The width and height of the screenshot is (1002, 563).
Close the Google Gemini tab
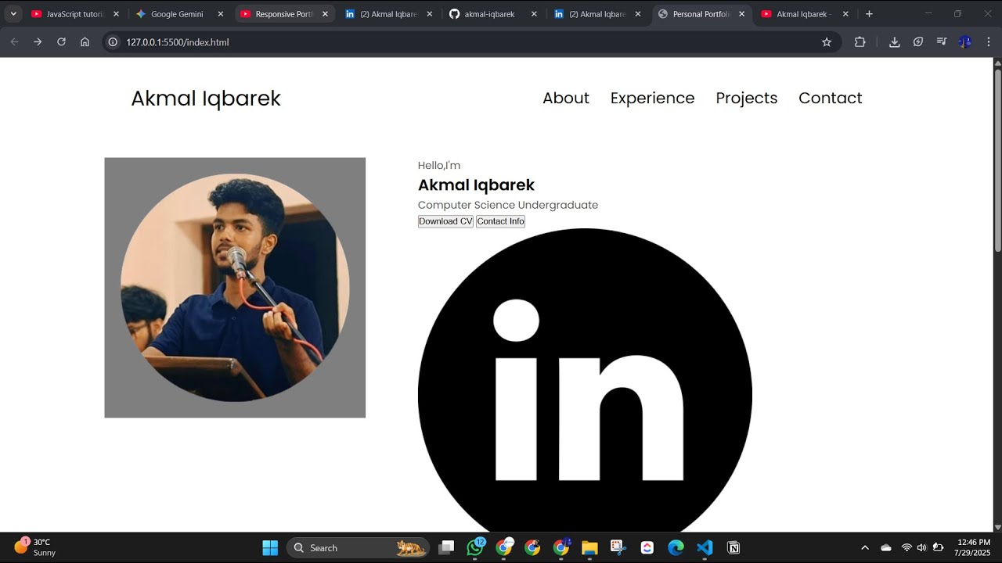coord(220,14)
